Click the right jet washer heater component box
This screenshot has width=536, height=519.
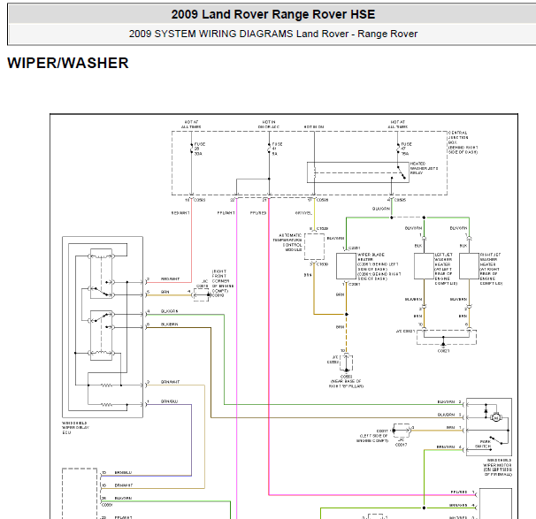coord(469,266)
